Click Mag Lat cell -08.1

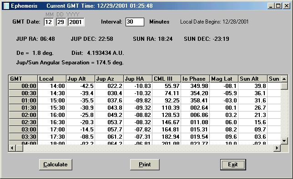[224, 86]
